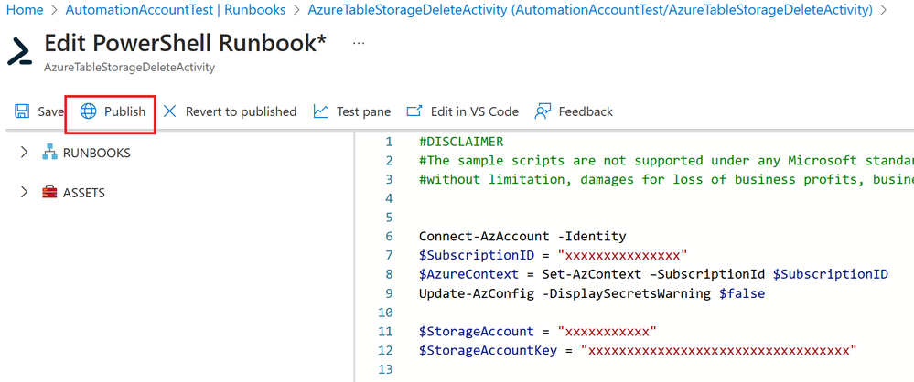Click the $false value on line 9
This screenshot has height=382, width=914.
coord(741,293)
